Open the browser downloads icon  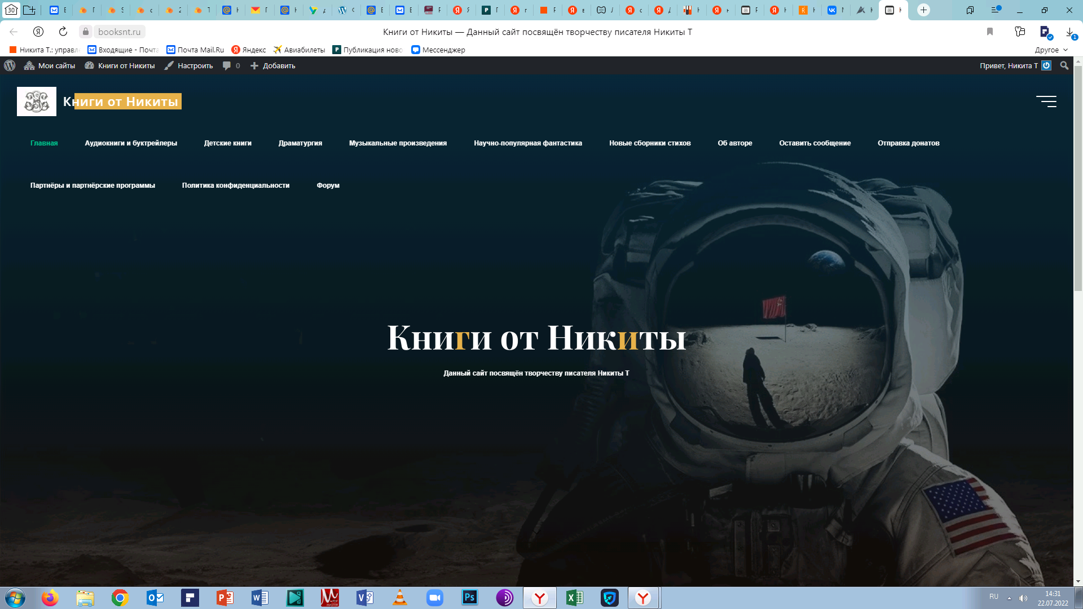1069,32
